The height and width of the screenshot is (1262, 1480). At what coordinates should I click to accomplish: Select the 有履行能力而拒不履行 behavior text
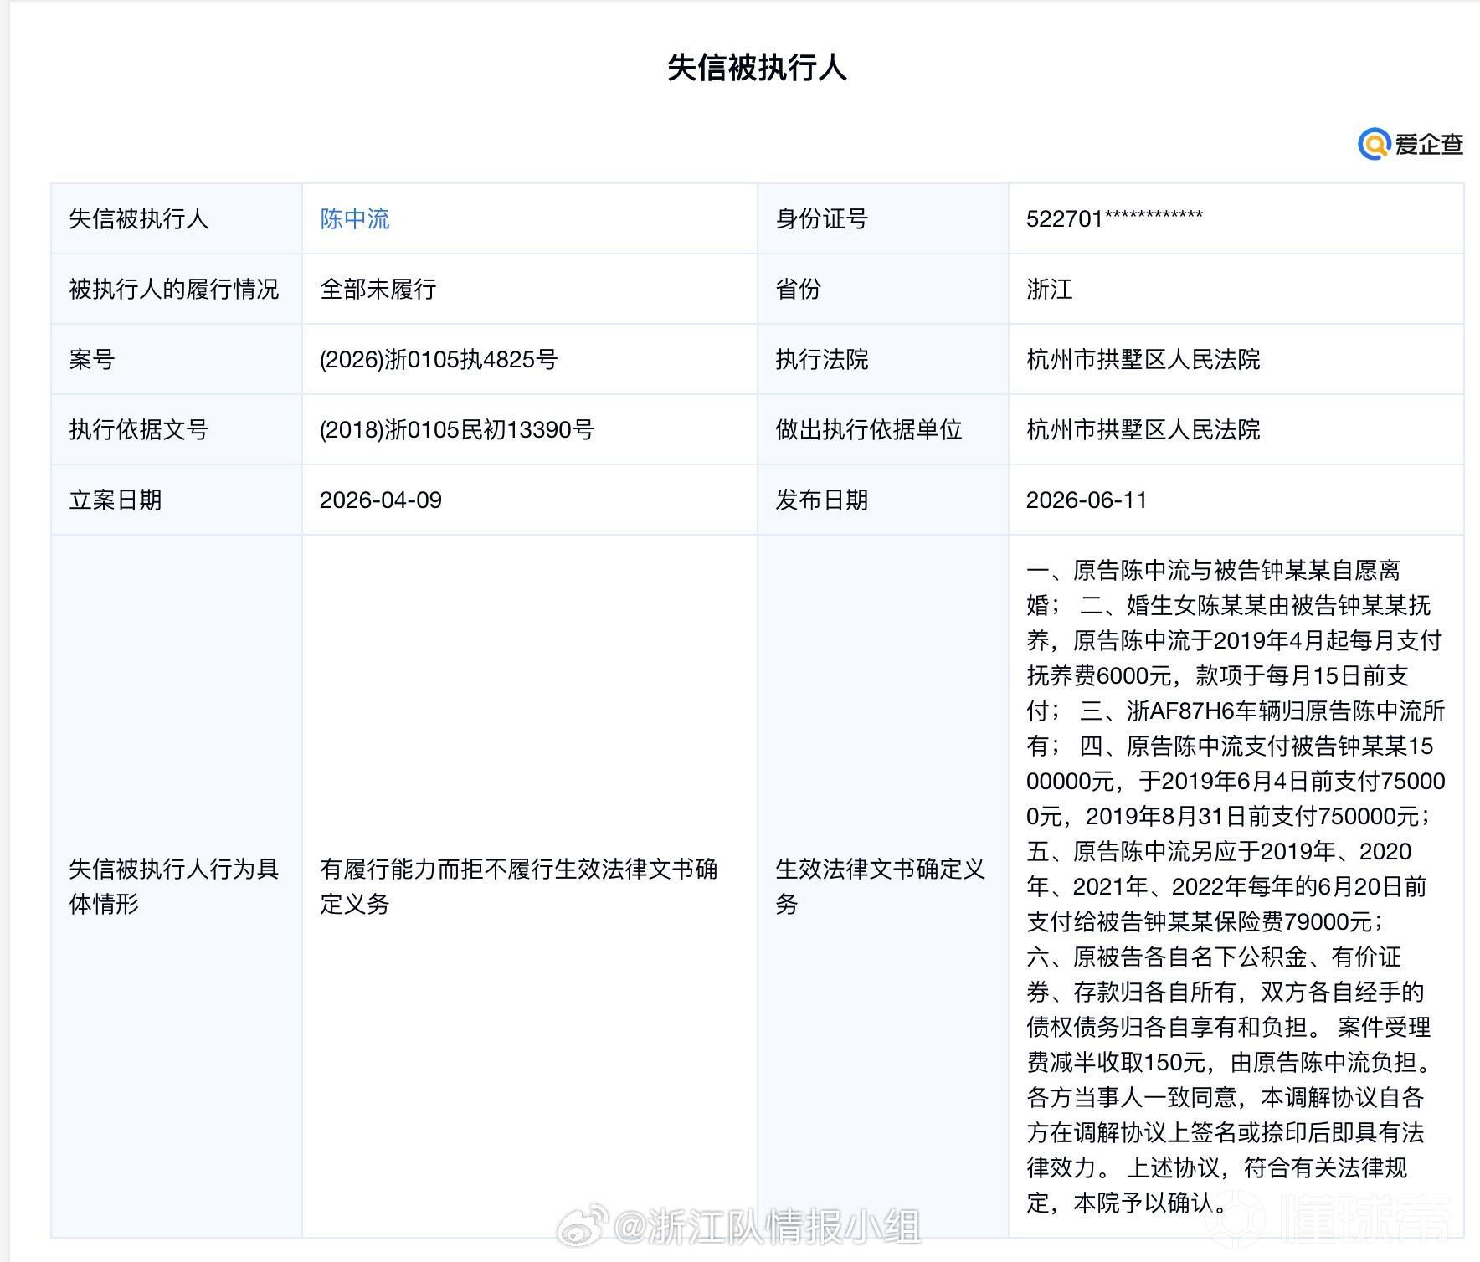[x=519, y=886]
